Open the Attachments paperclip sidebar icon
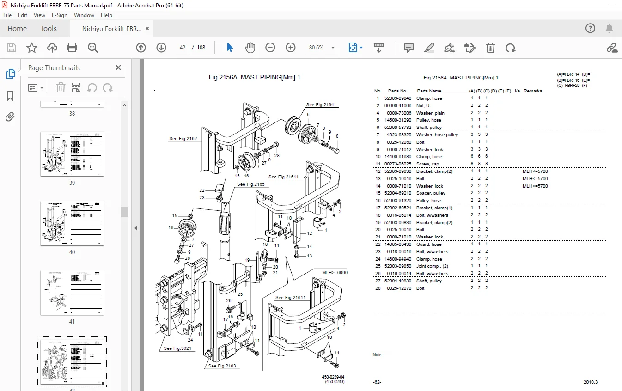Screen dimensions: 622x391 (x=10, y=117)
